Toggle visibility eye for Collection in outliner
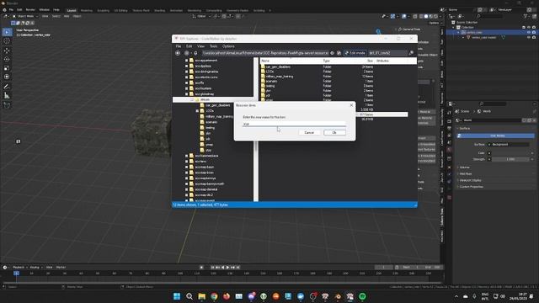This screenshot has width=539, height=303. [x=529, y=27]
